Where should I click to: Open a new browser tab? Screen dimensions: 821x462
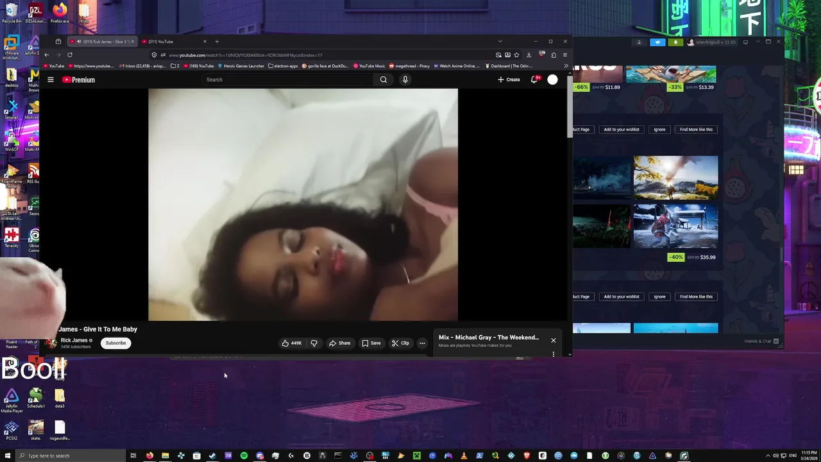click(217, 42)
